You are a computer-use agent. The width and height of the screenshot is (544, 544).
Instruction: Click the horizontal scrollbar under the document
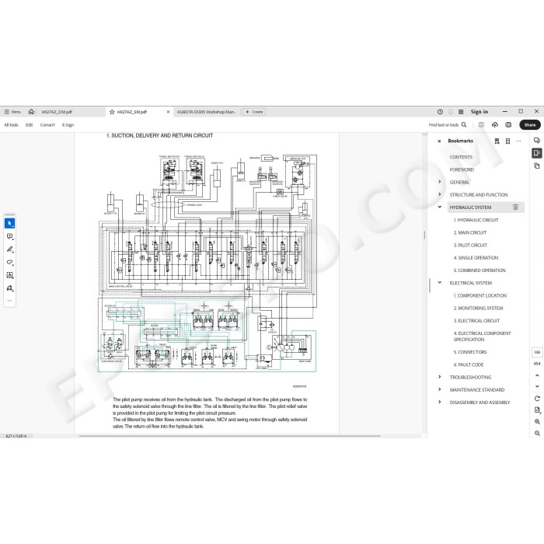[x=230, y=436]
